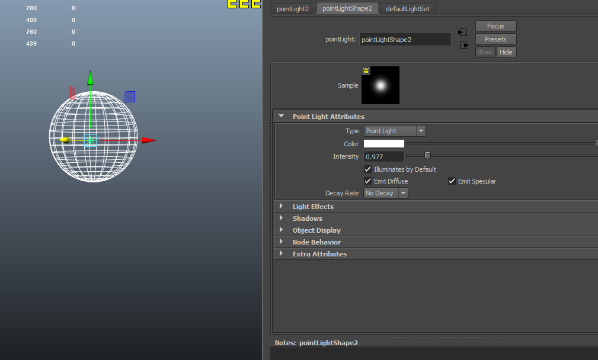Click the Notes: pointLightShape2 label
The height and width of the screenshot is (360, 598).
(x=316, y=343)
